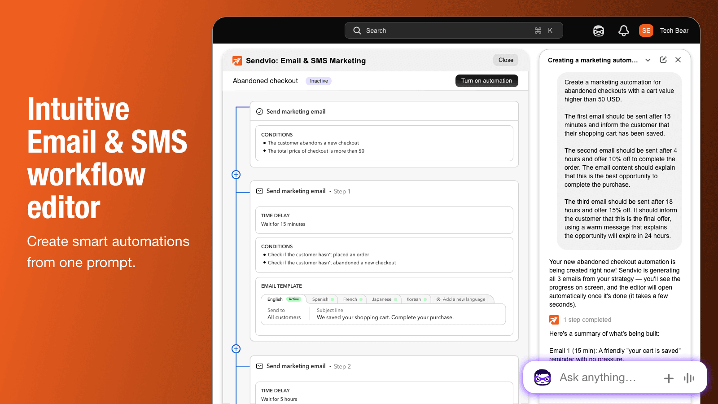
Task: Add a step after the trigger with plus icon
Action: [x=236, y=175]
